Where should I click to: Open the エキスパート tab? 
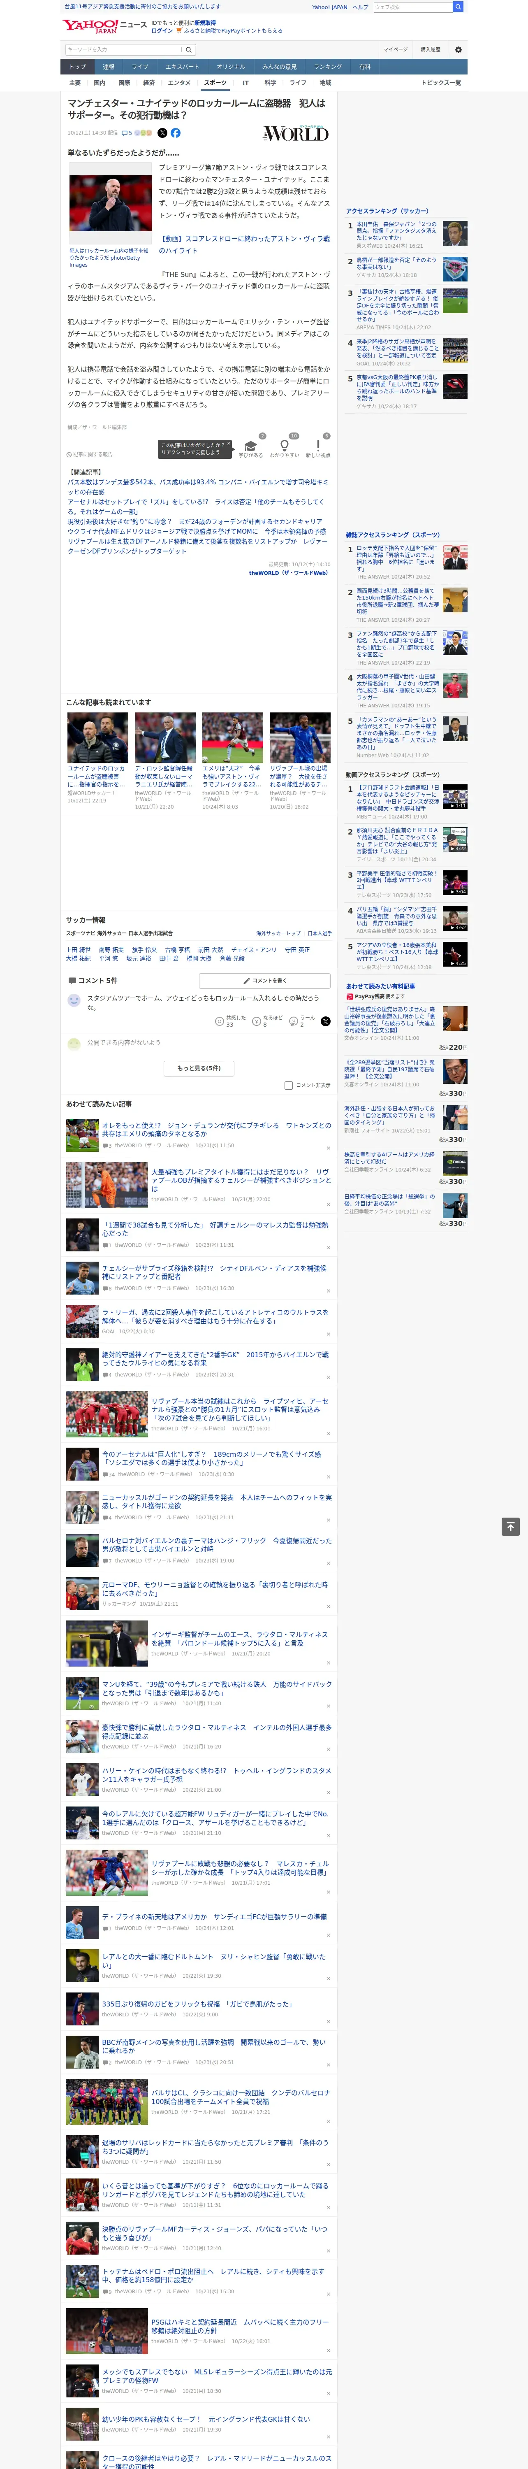click(182, 67)
